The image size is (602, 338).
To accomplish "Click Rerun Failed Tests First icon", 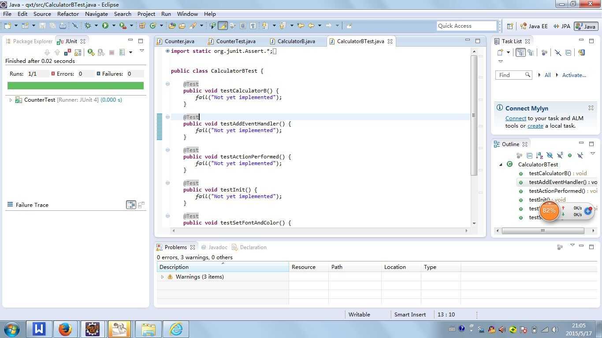I will coord(101,52).
